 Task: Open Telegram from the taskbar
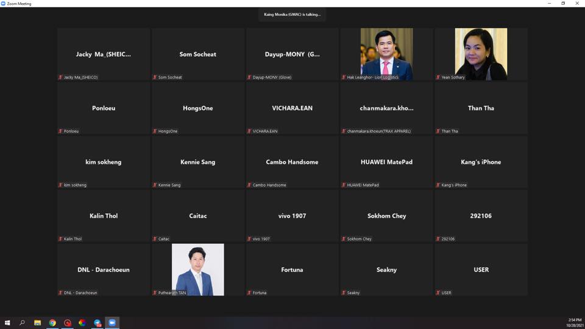97,322
